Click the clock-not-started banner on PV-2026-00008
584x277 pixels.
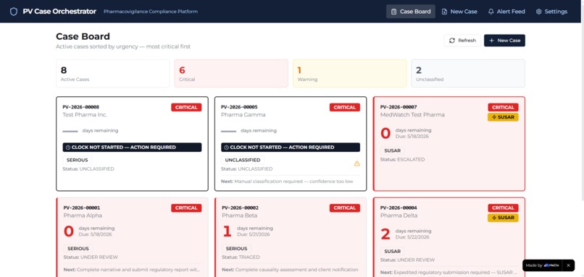click(132, 148)
